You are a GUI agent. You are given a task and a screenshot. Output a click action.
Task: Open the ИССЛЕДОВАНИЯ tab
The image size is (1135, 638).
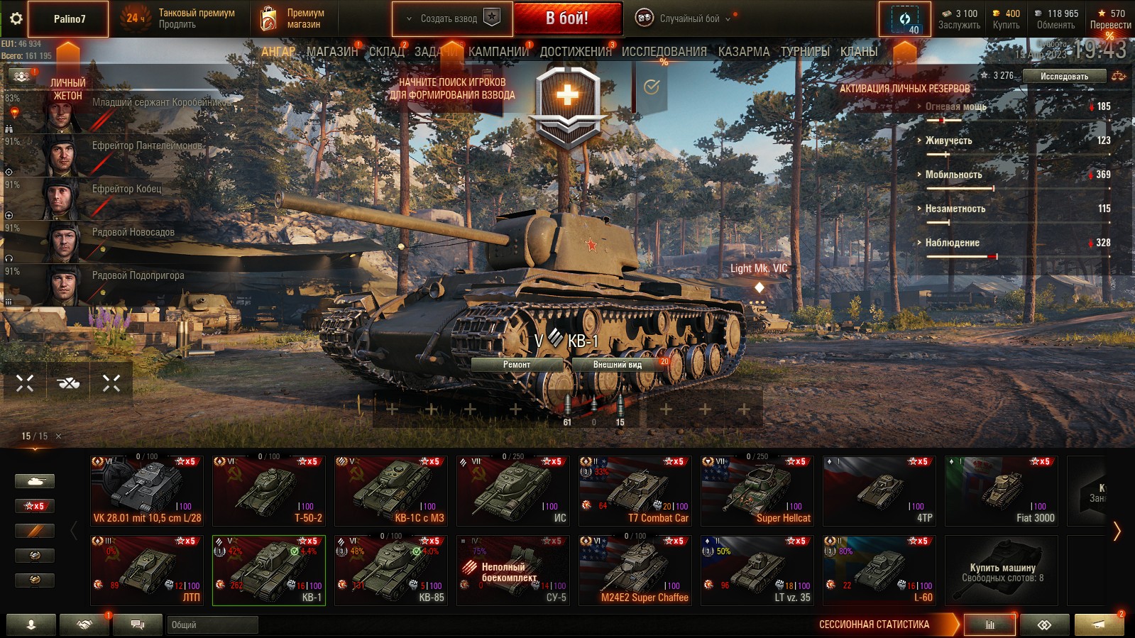664,52
